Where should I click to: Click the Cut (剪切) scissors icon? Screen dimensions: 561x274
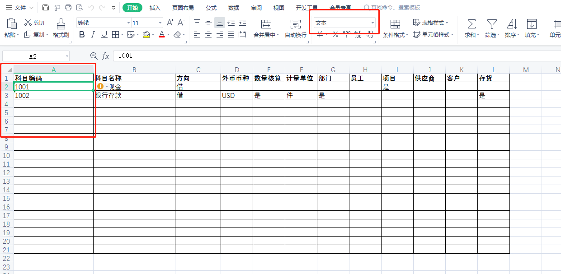28,23
